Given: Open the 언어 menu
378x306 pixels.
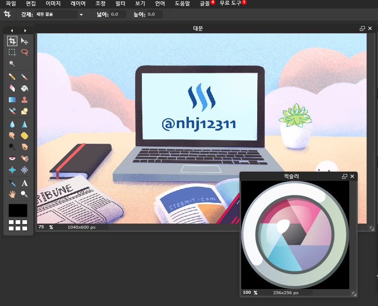Looking at the screenshot, I should coord(160,3).
